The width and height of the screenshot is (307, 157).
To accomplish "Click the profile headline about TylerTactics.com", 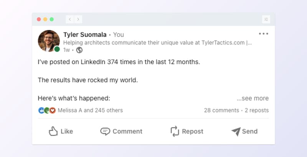I will tap(157, 43).
